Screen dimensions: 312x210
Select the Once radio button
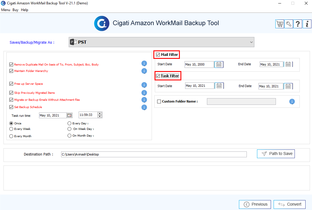[11, 123]
